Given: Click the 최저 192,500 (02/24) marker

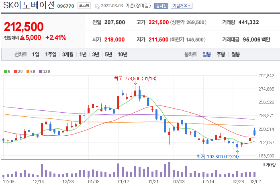Looking at the screenshot, I should click(x=217, y=157).
